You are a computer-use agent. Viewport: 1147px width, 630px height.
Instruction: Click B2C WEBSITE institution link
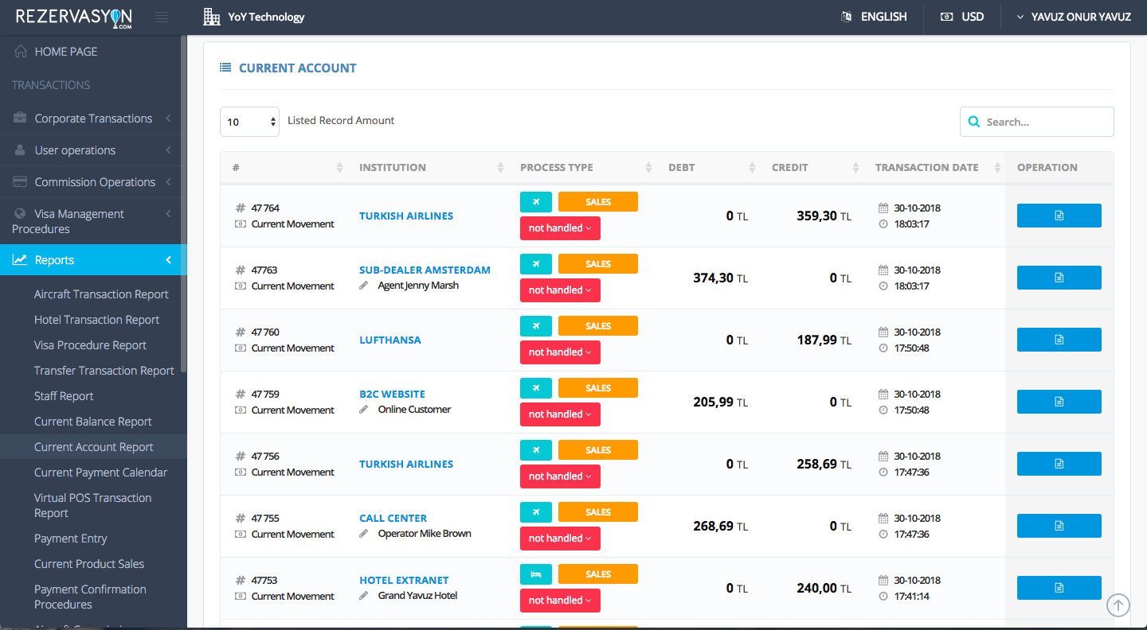(x=392, y=395)
